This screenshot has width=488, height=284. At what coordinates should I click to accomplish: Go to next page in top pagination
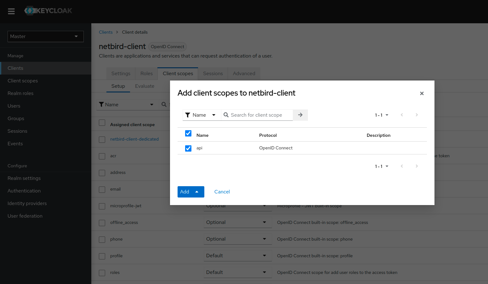pyautogui.click(x=417, y=115)
